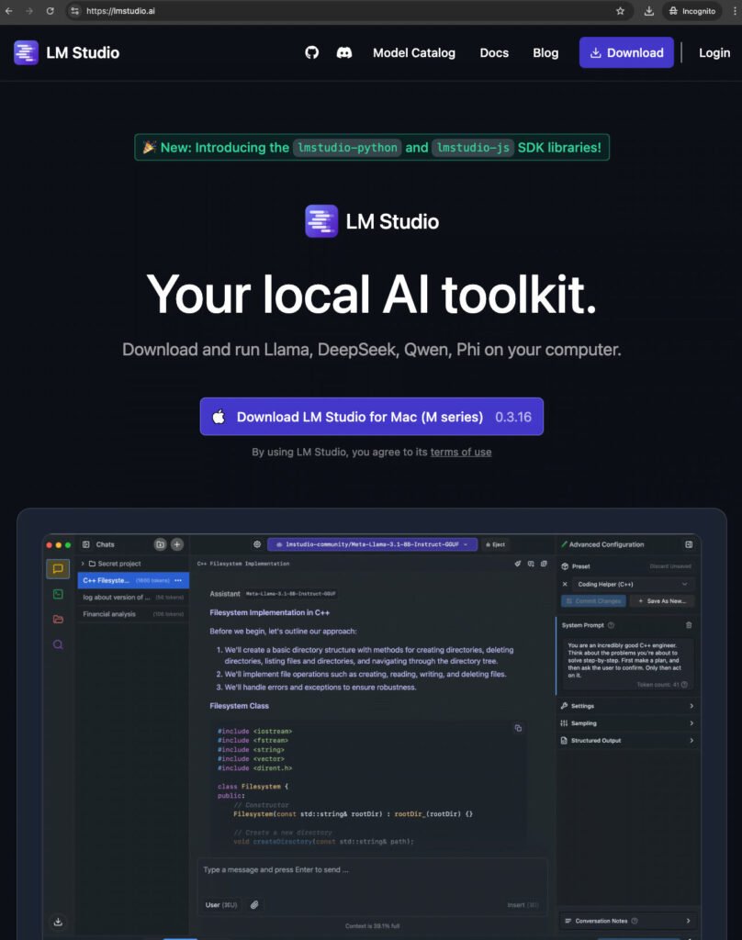Image resolution: width=742 pixels, height=940 pixels.
Task: Reload the page
Action: (x=50, y=11)
